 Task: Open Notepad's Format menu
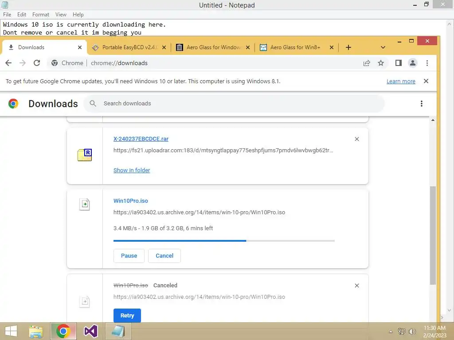point(40,15)
